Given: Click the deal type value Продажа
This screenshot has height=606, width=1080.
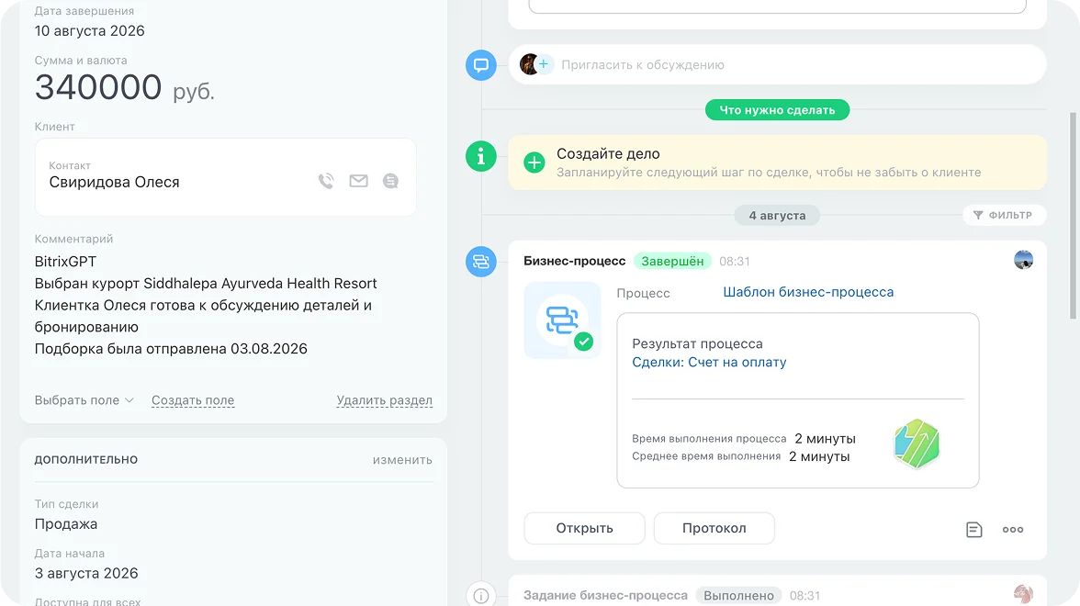Looking at the screenshot, I should [x=66, y=524].
